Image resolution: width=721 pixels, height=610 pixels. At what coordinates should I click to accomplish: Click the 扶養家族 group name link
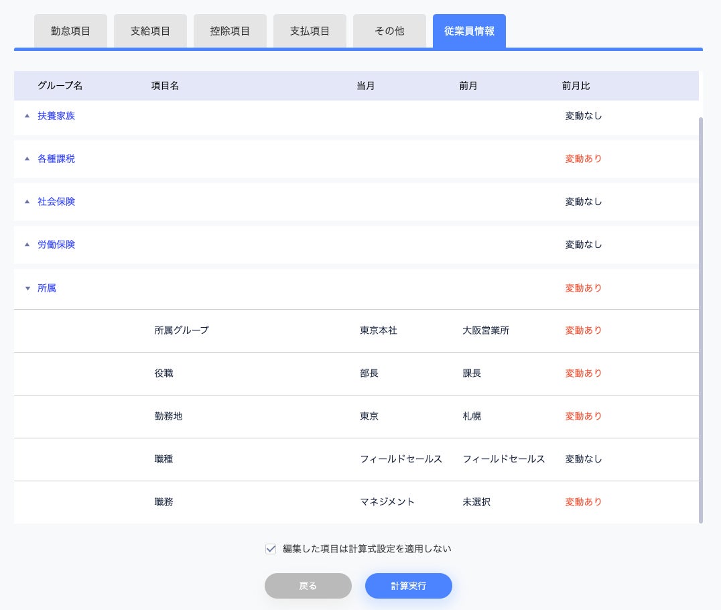[56, 116]
